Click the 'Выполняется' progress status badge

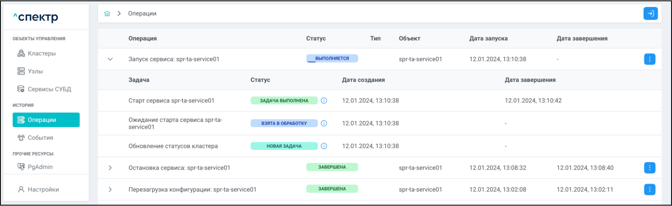[332, 59]
